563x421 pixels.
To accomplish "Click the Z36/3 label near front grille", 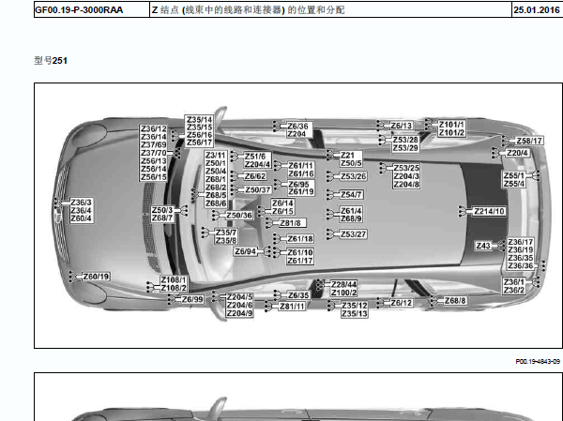I will point(81,203).
